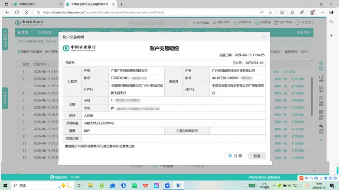Open 农银思享 in header
The image size is (339, 190).
(242, 22)
